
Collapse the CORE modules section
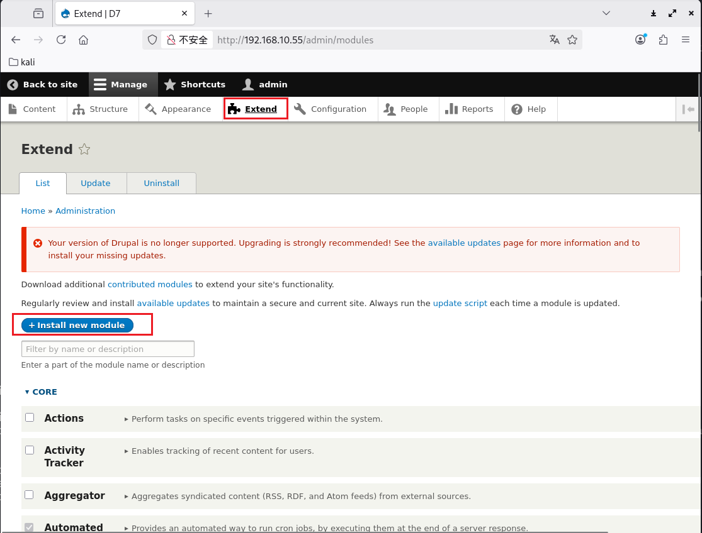pyautogui.click(x=41, y=392)
